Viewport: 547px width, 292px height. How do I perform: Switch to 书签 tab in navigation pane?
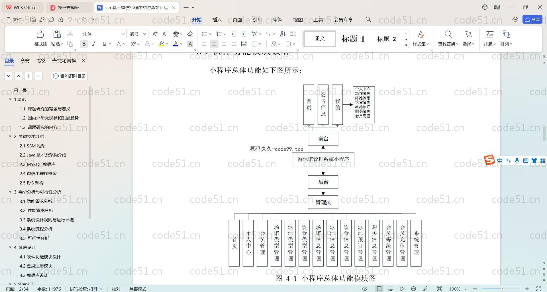coord(41,61)
